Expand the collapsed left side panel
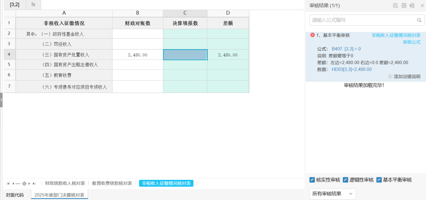This screenshot has width=426, height=200. (1, 100)
